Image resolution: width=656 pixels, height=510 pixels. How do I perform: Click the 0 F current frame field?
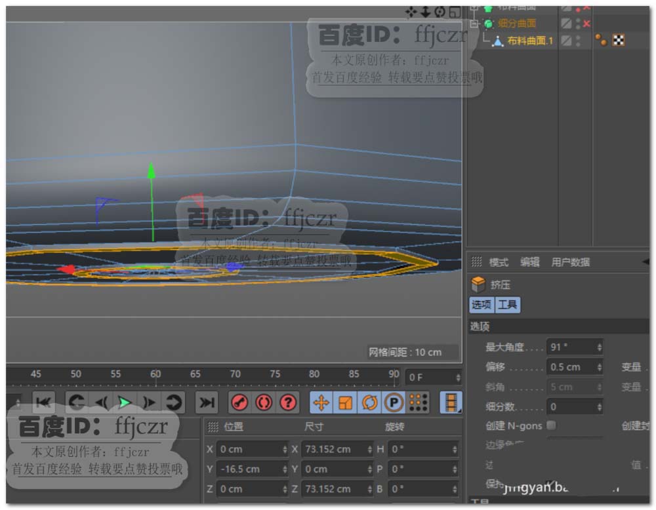[x=433, y=378]
